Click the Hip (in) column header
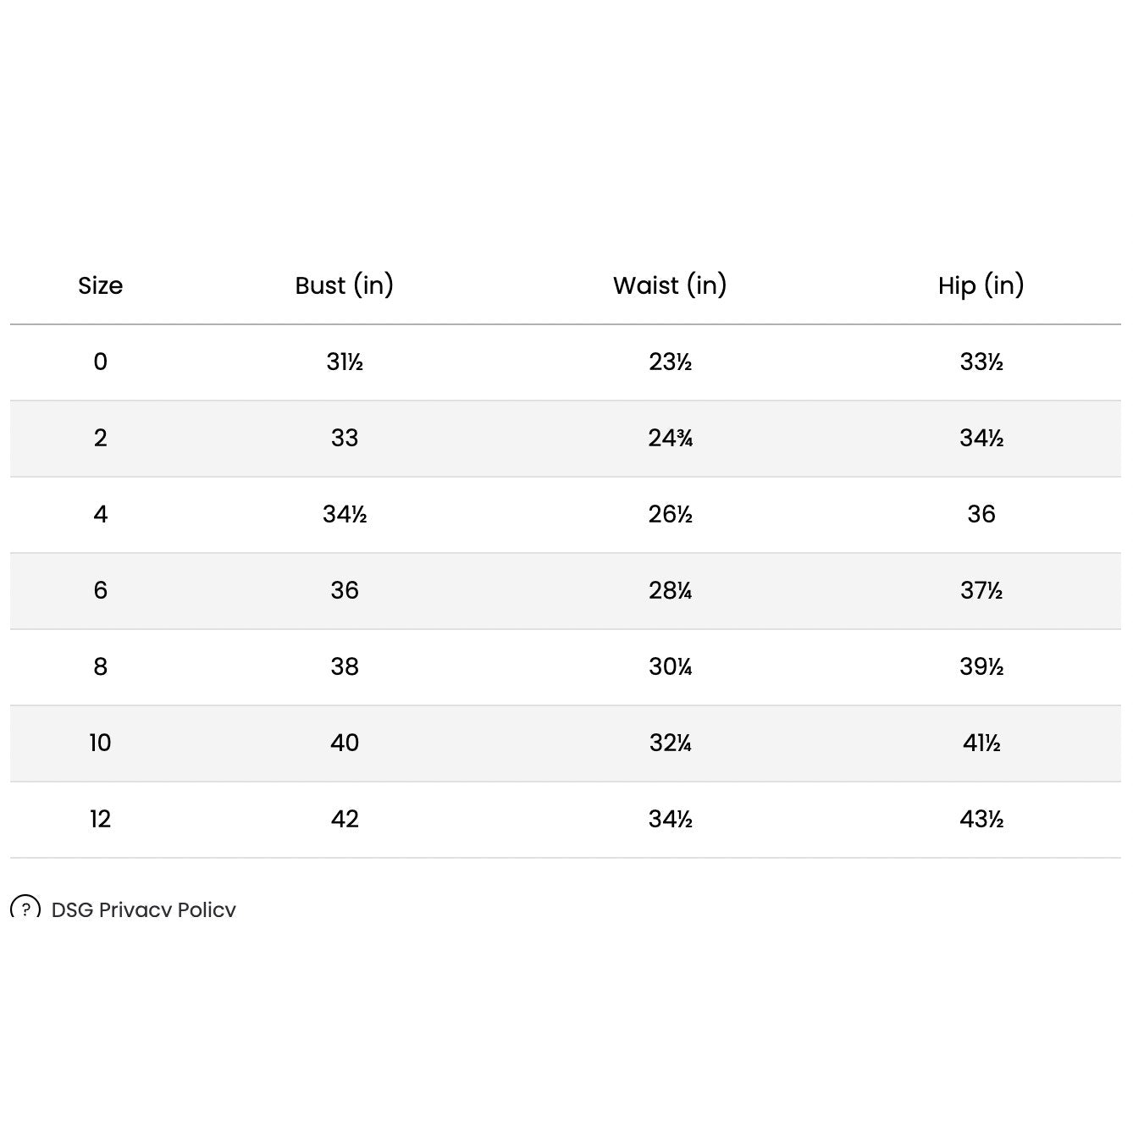 coord(981,285)
